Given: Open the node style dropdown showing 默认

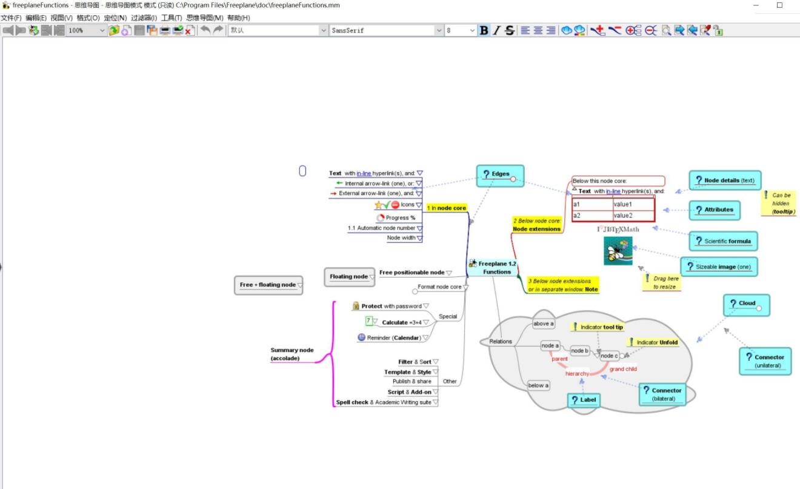Looking at the screenshot, I should click(323, 30).
